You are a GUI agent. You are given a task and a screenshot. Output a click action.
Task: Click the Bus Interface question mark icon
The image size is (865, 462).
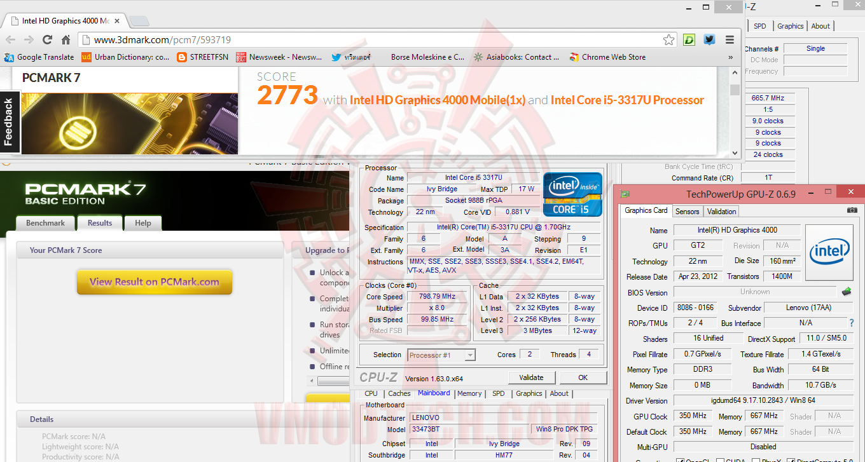[852, 323]
